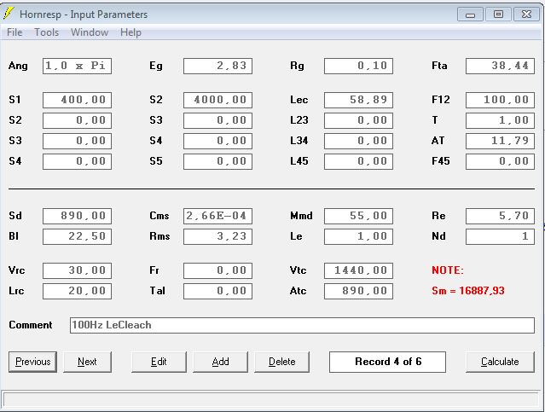The width and height of the screenshot is (545, 412).
Task: Select the Cms field showing 2,66E-04
Action: point(218,217)
